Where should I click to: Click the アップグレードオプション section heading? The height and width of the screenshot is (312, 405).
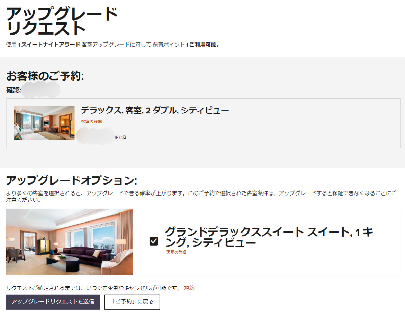tap(72, 180)
